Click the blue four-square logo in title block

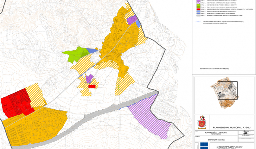tap(204, 146)
